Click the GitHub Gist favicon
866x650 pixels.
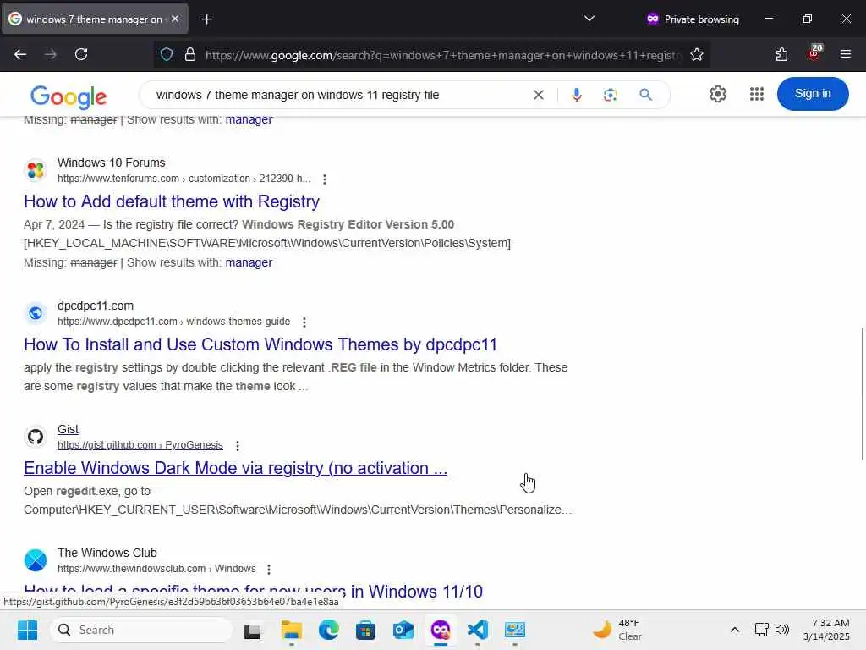pyautogui.click(x=36, y=437)
